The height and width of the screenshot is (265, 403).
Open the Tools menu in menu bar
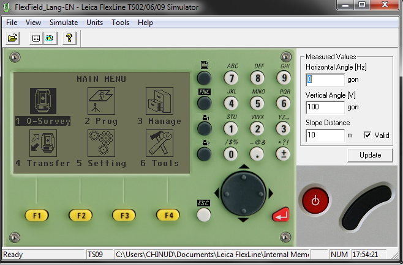point(120,23)
